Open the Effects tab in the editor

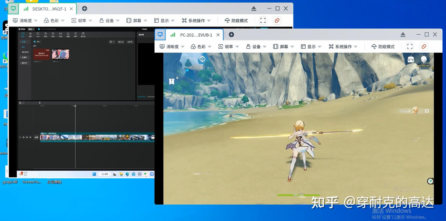click(53, 35)
